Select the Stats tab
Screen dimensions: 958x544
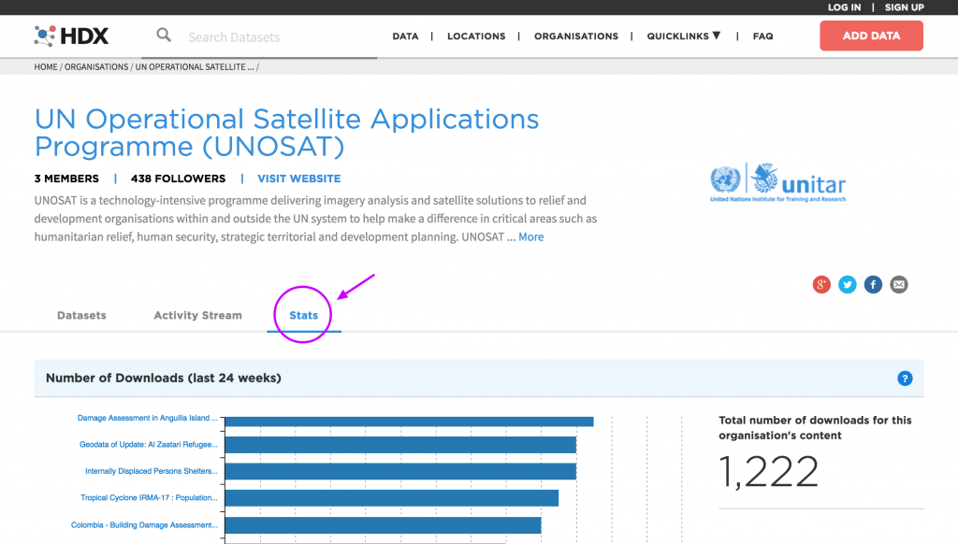pyautogui.click(x=304, y=316)
